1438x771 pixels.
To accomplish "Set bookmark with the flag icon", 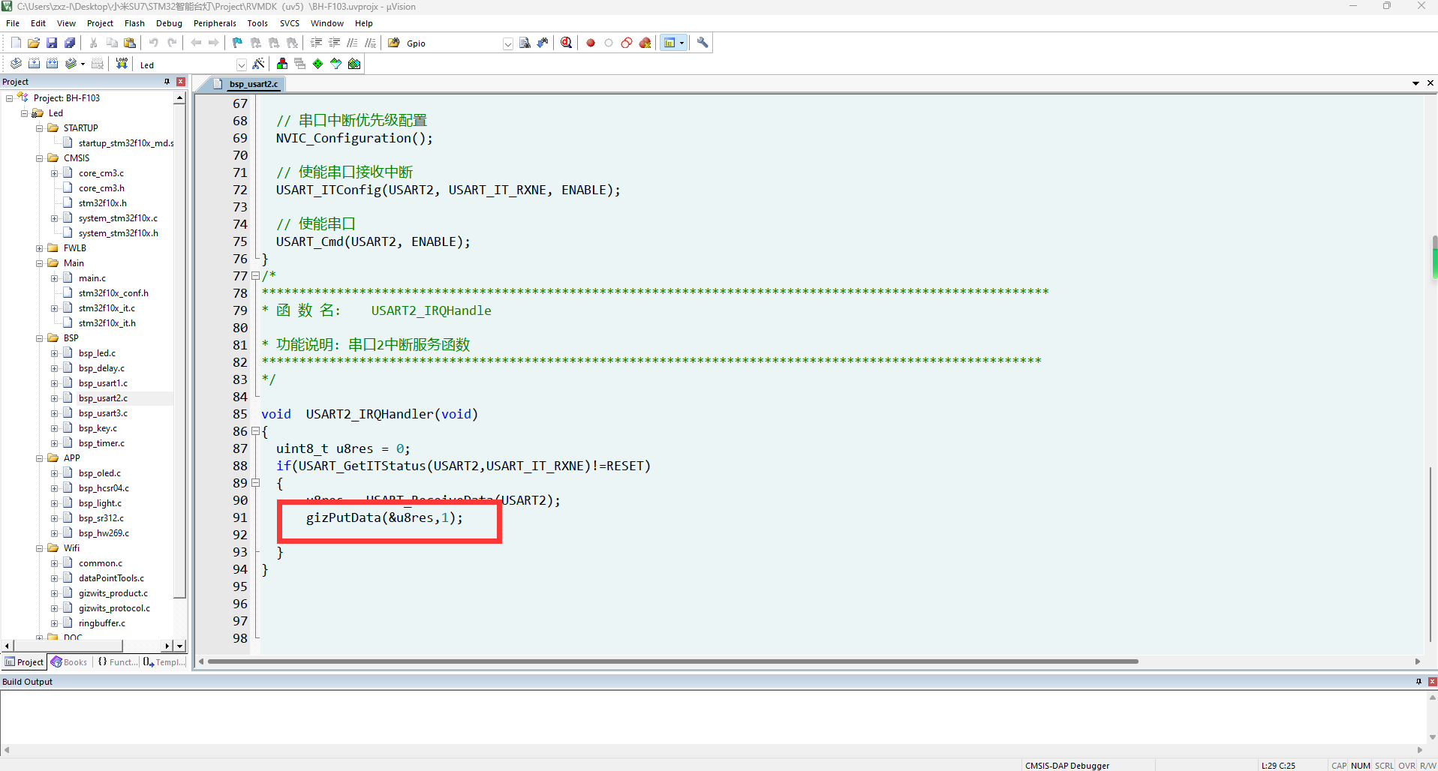I will pyautogui.click(x=237, y=43).
